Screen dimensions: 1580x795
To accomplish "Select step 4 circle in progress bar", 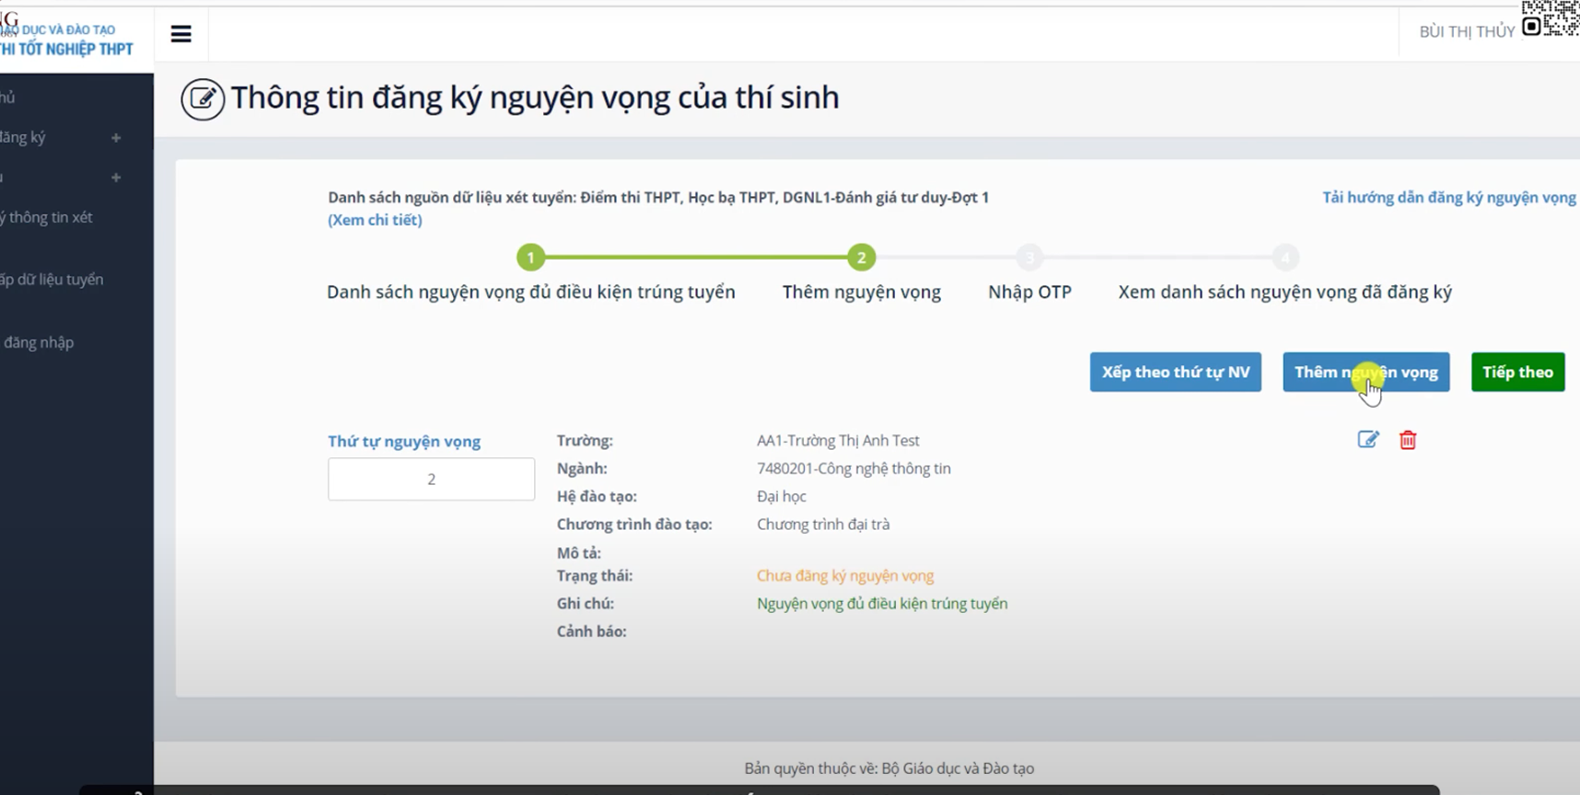I will click(1285, 258).
